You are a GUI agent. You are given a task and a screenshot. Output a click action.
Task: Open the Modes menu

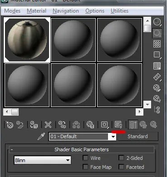(12, 11)
